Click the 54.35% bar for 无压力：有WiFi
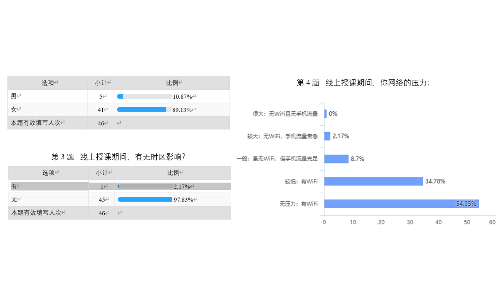The width and height of the screenshot is (500, 281). (401, 204)
